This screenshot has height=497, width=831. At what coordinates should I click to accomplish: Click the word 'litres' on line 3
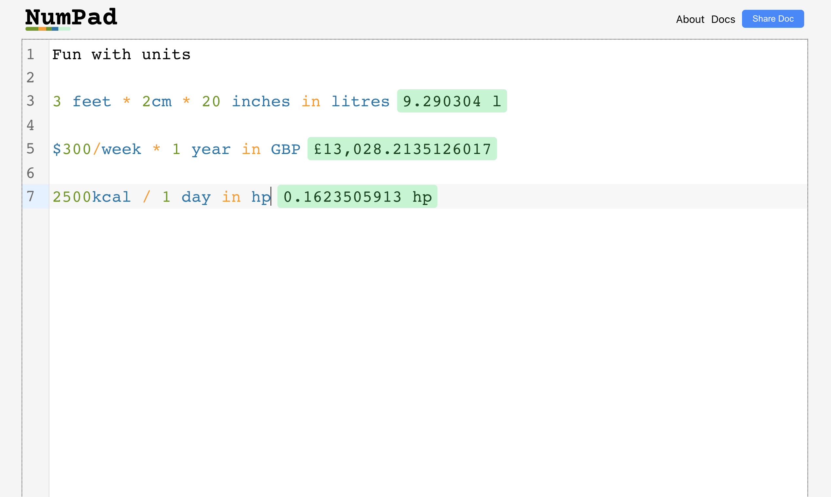pos(360,101)
